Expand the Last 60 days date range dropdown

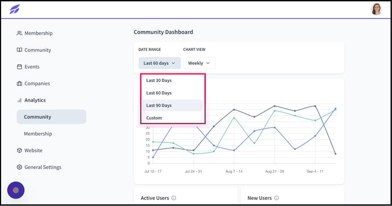tap(160, 63)
